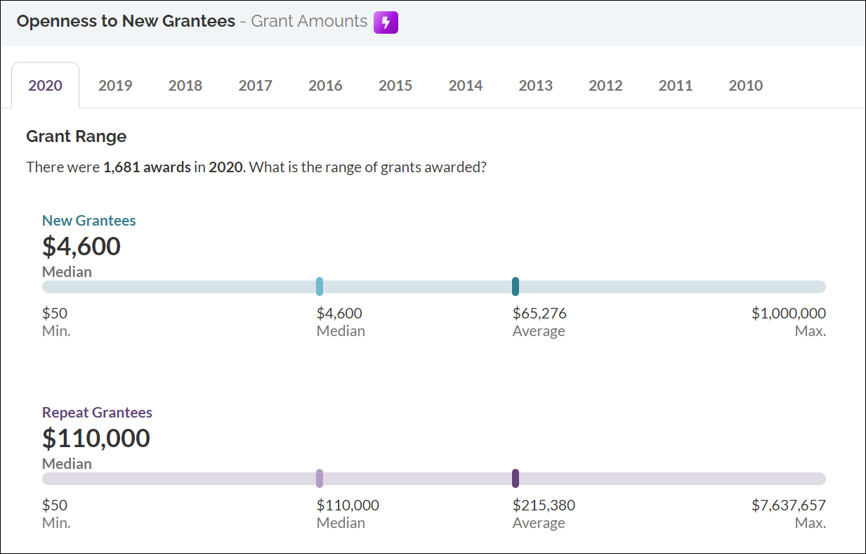Screen dimensions: 866x554
Task: Click the dark average marker on Repeat Grantees bar
Action: click(516, 478)
